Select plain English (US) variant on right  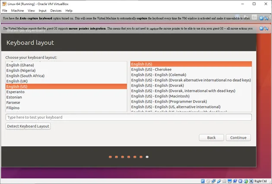click(x=191, y=64)
